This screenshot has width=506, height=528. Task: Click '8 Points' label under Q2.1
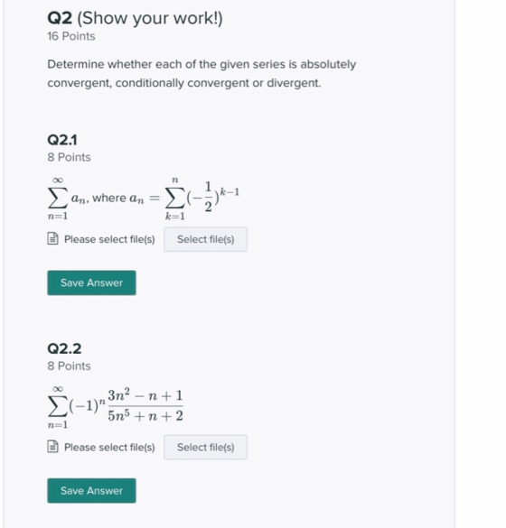pos(69,157)
